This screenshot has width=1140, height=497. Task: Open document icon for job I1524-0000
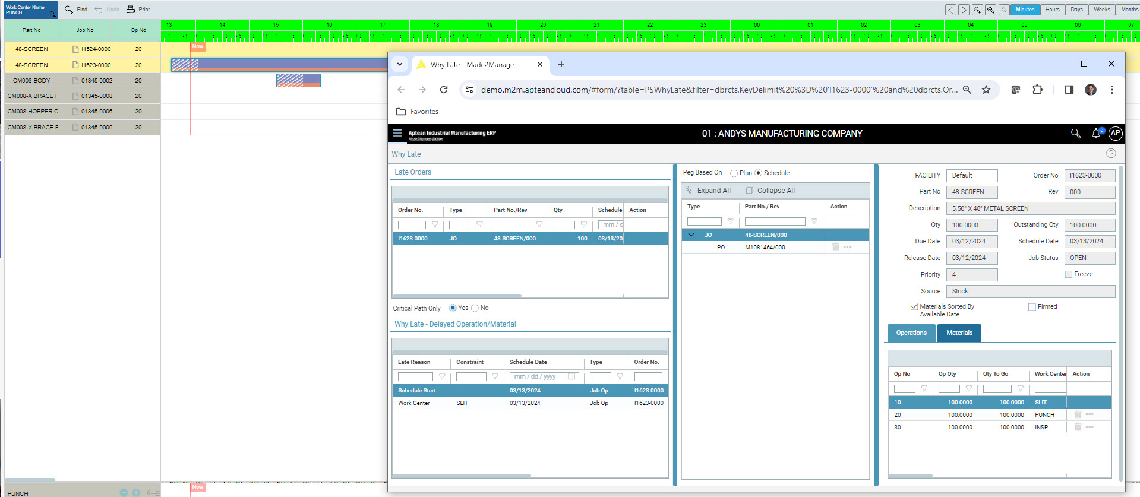75,49
